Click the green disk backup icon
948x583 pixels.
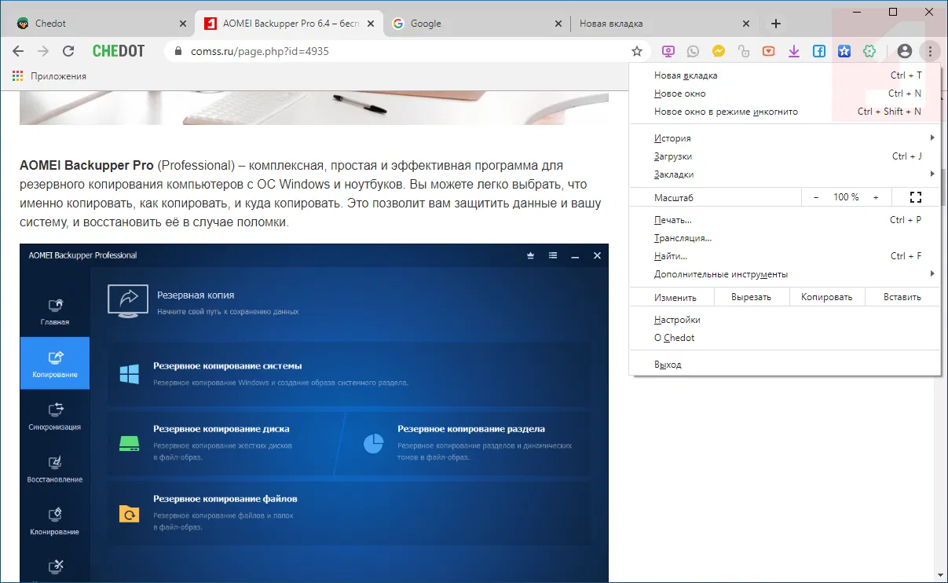(130, 444)
